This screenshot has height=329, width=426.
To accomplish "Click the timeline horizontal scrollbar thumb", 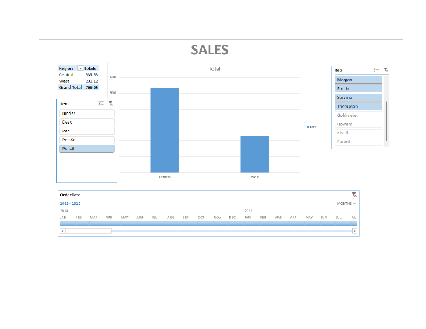I will coord(88,231).
